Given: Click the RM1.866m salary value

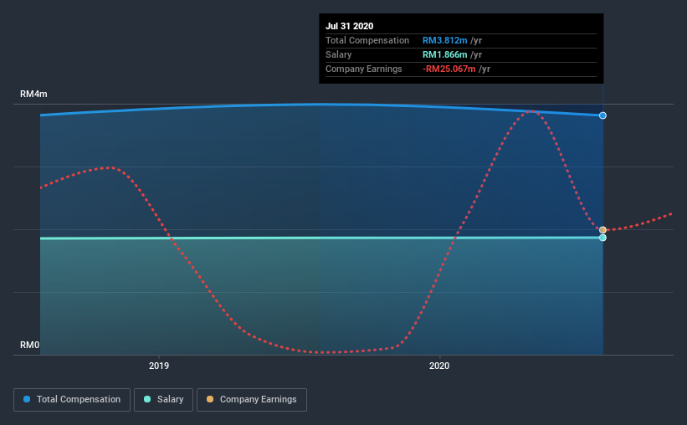Looking at the screenshot, I should pos(444,54).
